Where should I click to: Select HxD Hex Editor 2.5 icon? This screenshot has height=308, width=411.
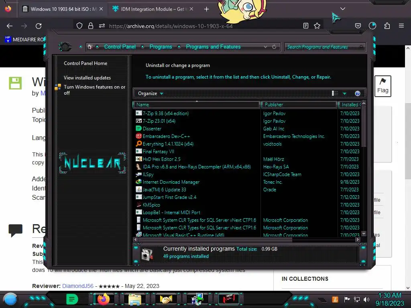tap(138, 159)
